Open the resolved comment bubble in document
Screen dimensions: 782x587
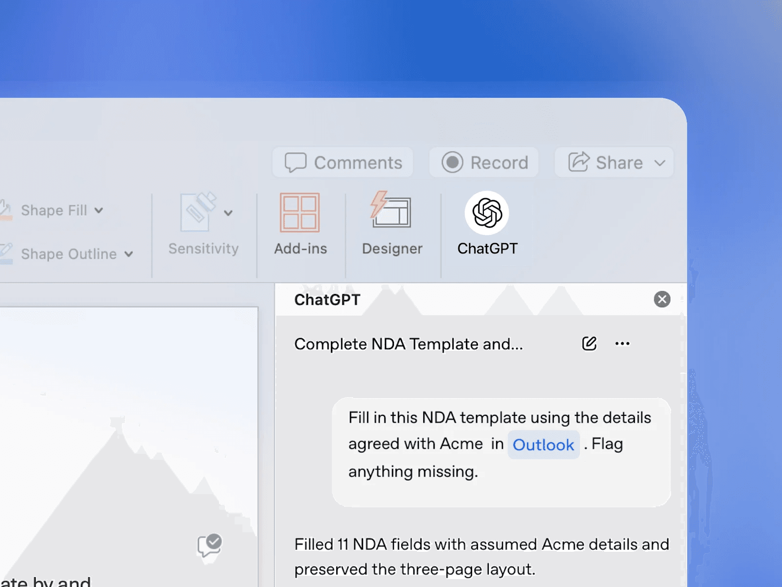210,546
